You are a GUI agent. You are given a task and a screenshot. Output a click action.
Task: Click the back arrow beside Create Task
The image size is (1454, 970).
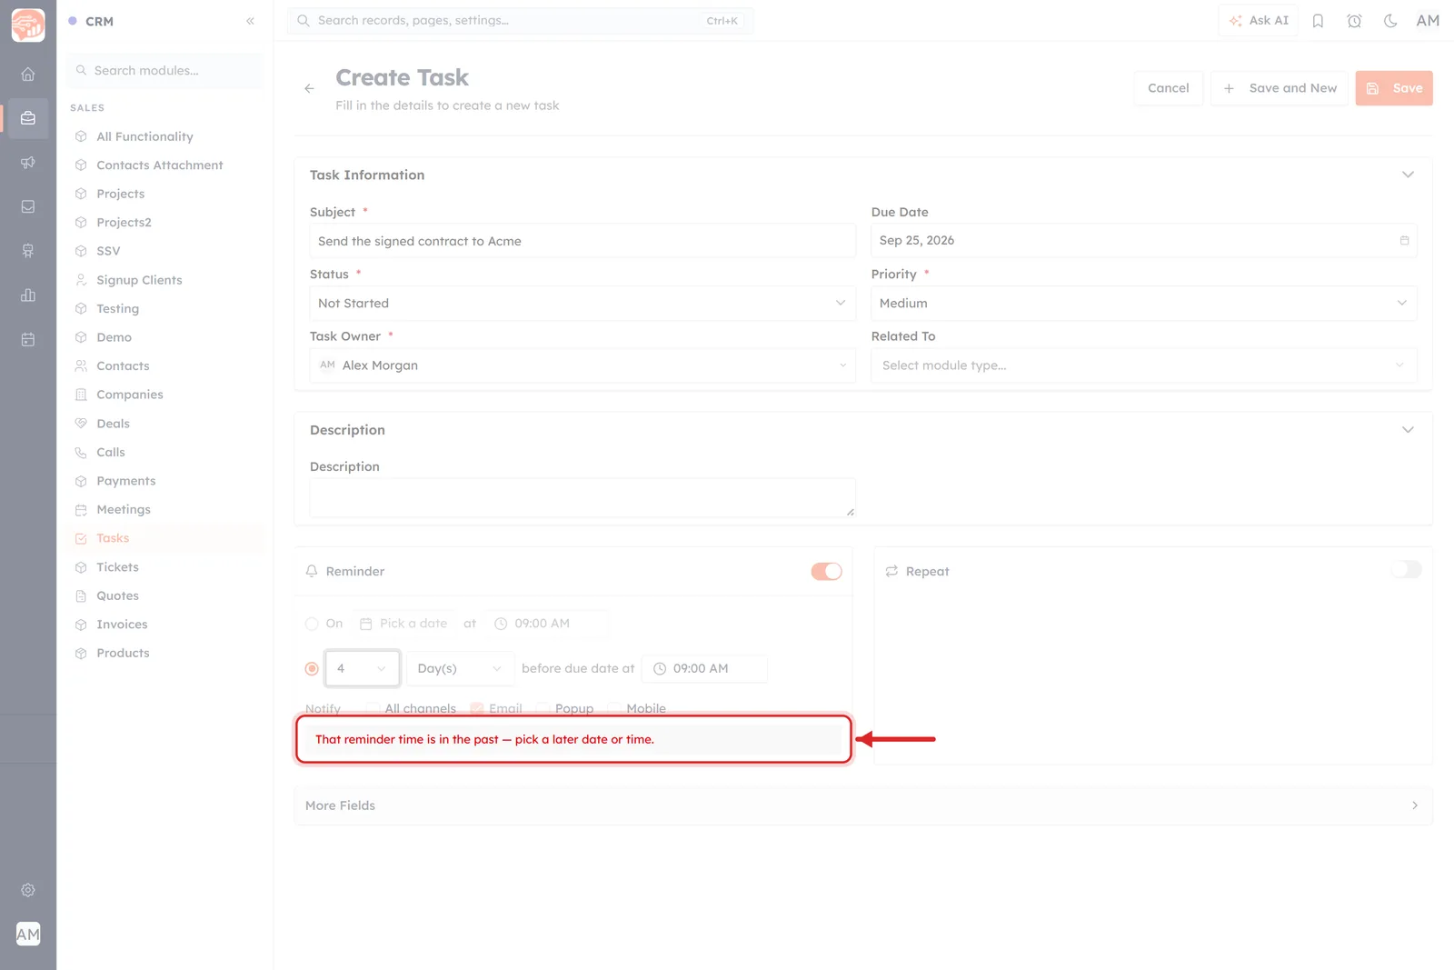coord(310,88)
